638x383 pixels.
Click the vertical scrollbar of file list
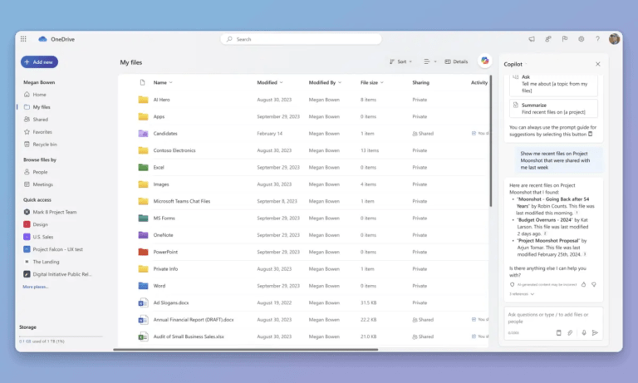click(491, 140)
